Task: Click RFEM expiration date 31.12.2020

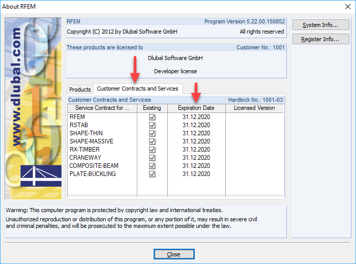Action: [196, 117]
